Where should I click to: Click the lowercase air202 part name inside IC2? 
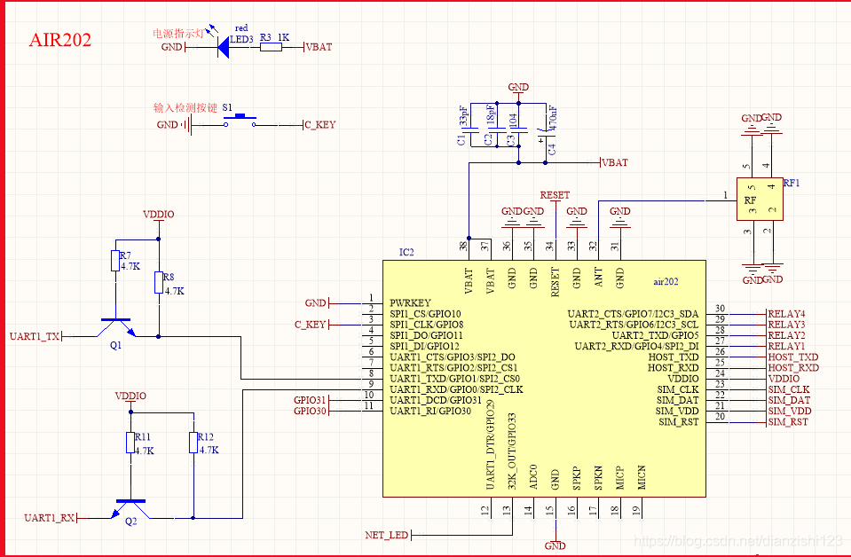(x=666, y=281)
